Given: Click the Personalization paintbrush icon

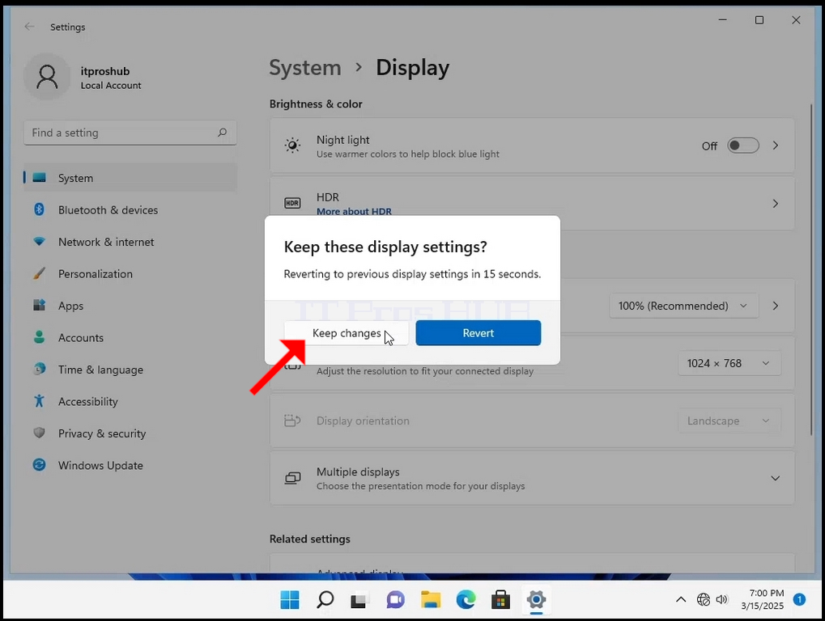Looking at the screenshot, I should click(39, 273).
